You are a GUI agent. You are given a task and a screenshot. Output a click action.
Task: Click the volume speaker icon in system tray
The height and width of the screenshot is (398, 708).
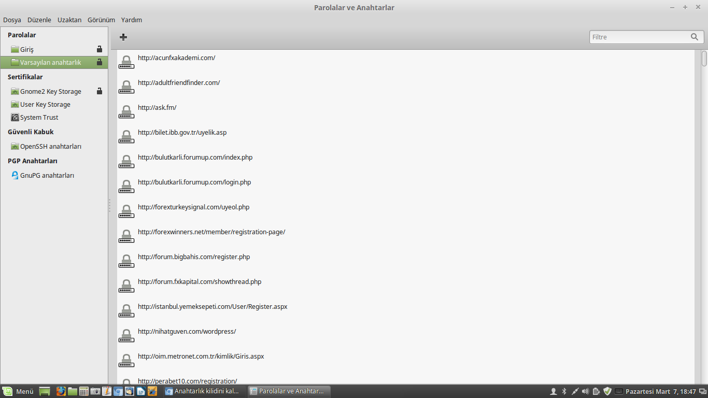(x=586, y=391)
